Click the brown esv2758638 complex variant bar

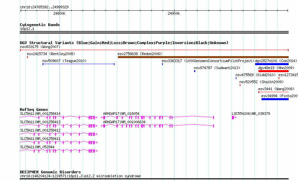(203, 57)
